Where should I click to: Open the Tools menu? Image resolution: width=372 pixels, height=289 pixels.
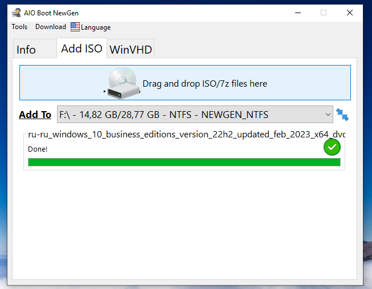point(19,27)
